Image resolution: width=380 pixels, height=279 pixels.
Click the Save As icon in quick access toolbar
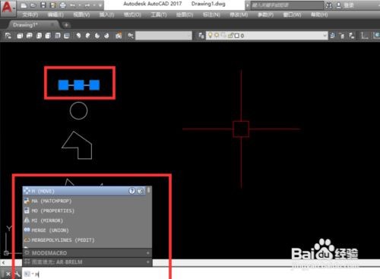pyautogui.click(x=53, y=5)
